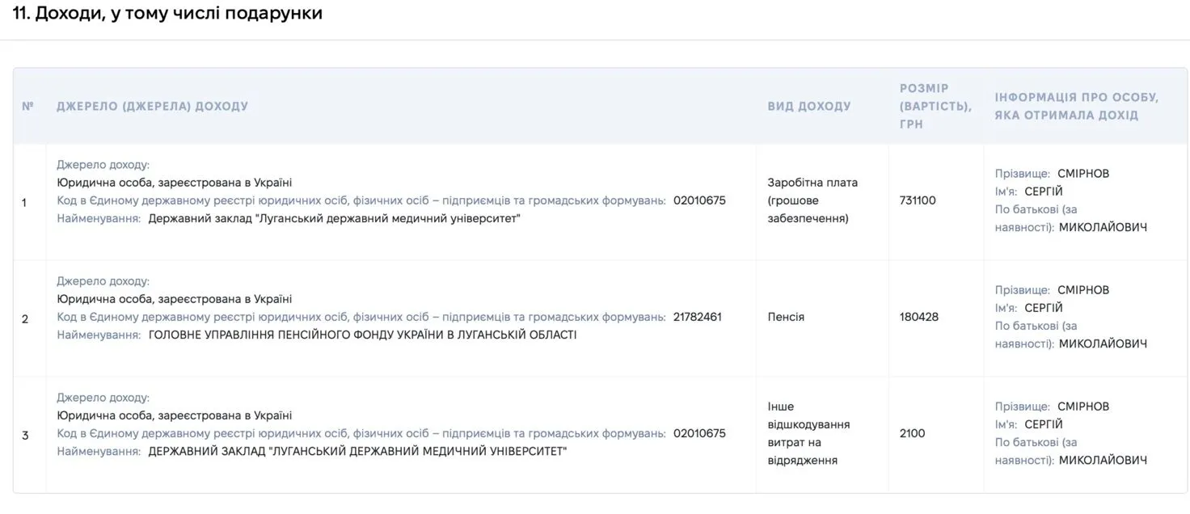Click the "№" column header
The image size is (1190, 514).
[x=27, y=106]
